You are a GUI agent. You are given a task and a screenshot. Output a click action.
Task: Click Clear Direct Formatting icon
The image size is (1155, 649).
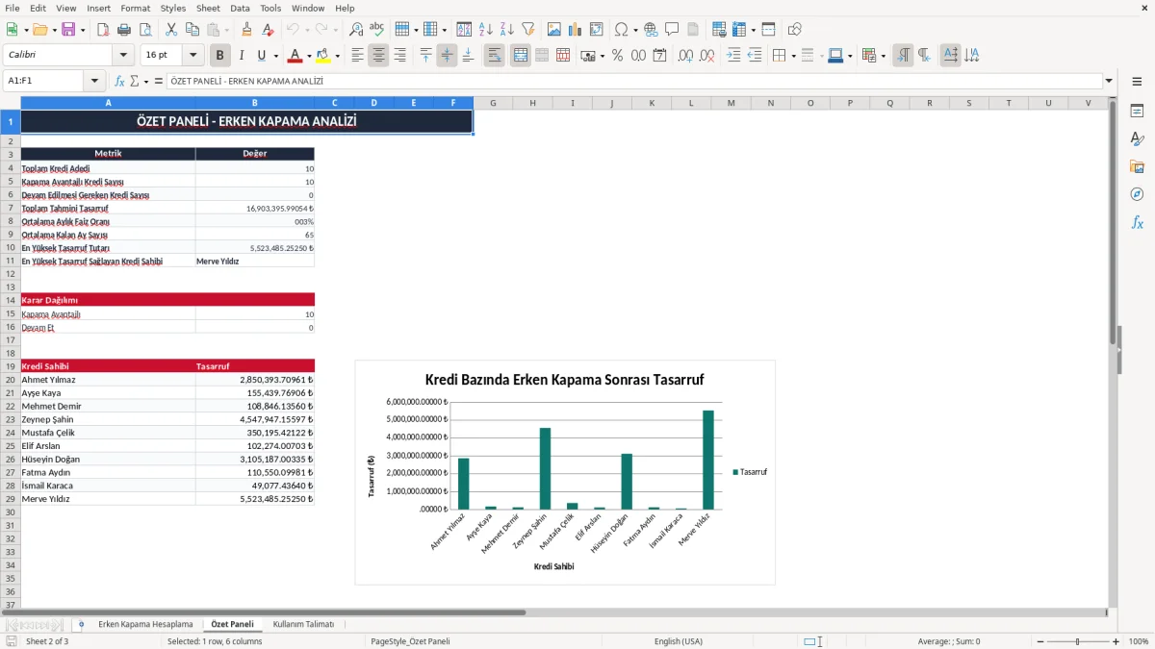[x=268, y=30]
